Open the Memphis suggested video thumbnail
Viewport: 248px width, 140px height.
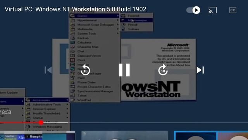(x=38, y=135)
